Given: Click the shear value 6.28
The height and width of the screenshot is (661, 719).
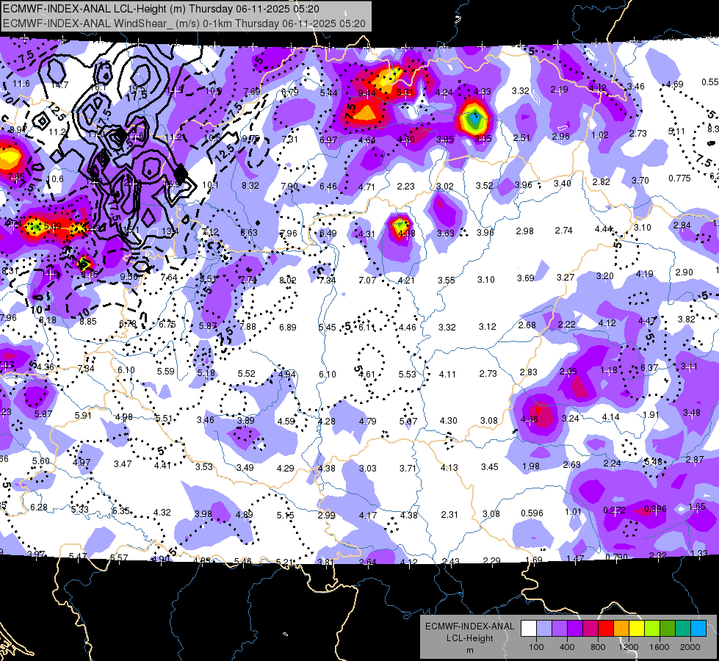Looking at the screenshot, I should 38,508.
